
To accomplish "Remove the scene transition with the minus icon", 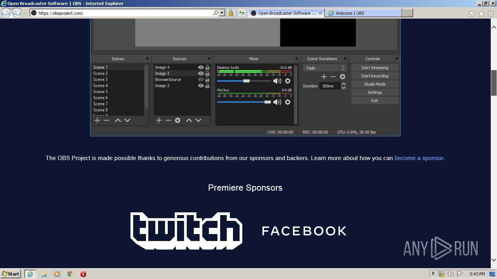I will click(x=333, y=77).
